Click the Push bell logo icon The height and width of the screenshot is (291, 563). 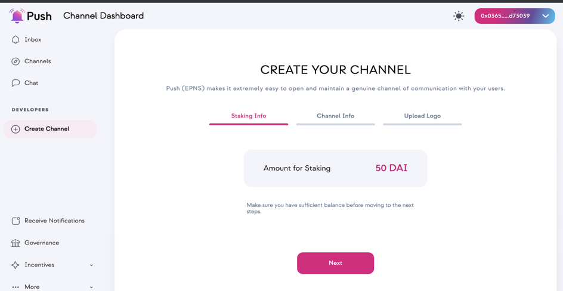tap(17, 16)
